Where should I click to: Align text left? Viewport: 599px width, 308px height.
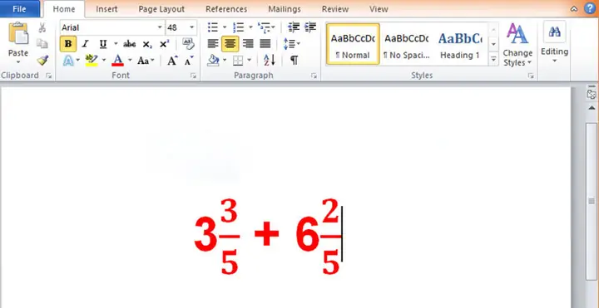(x=213, y=44)
